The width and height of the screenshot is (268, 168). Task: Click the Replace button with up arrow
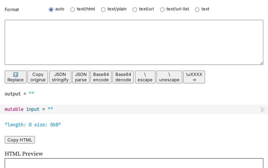[15, 77]
